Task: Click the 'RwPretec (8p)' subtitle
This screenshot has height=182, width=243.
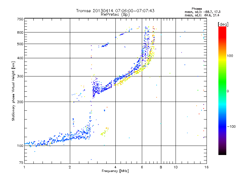Action: point(115,15)
